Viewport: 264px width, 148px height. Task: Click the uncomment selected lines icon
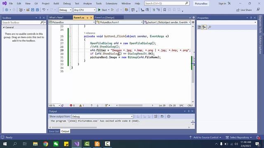point(158,10)
